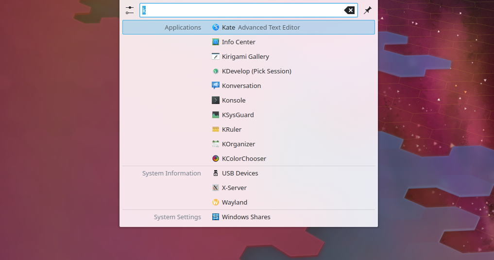Click the USB Devices icon
494x260 pixels.
click(x=216, y=173)
